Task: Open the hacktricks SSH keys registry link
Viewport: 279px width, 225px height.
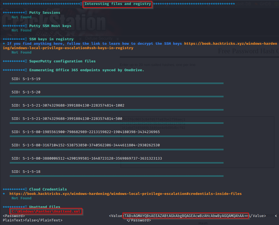Action: [231, 44]
